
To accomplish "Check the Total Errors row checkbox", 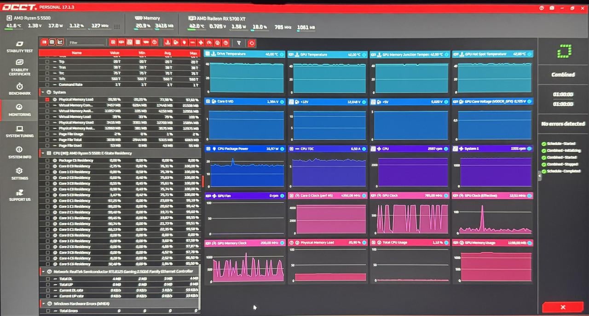I will pos(47,311).
